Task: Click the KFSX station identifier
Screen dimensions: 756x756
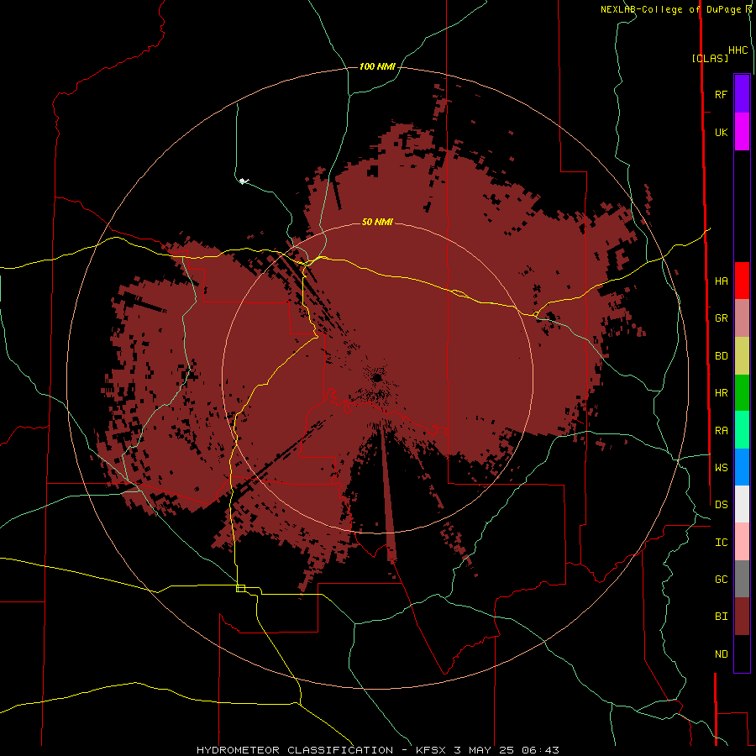Action: coord(433,750)
